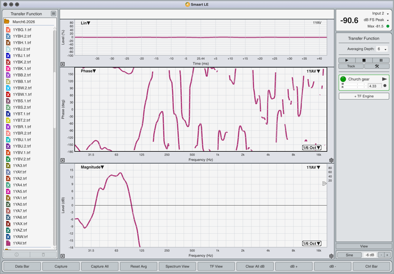
Task: Click trace icon for 1YBS.2.trf
Action: pyautogui.click(x=8, y=107)
